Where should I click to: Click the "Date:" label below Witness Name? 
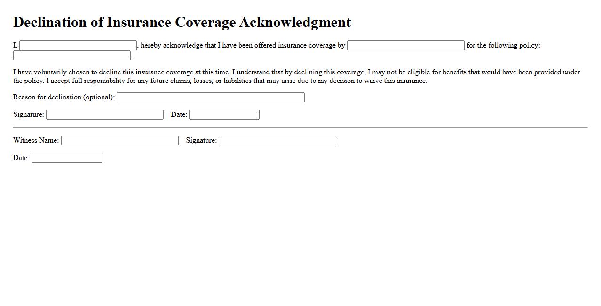(21, 158)
